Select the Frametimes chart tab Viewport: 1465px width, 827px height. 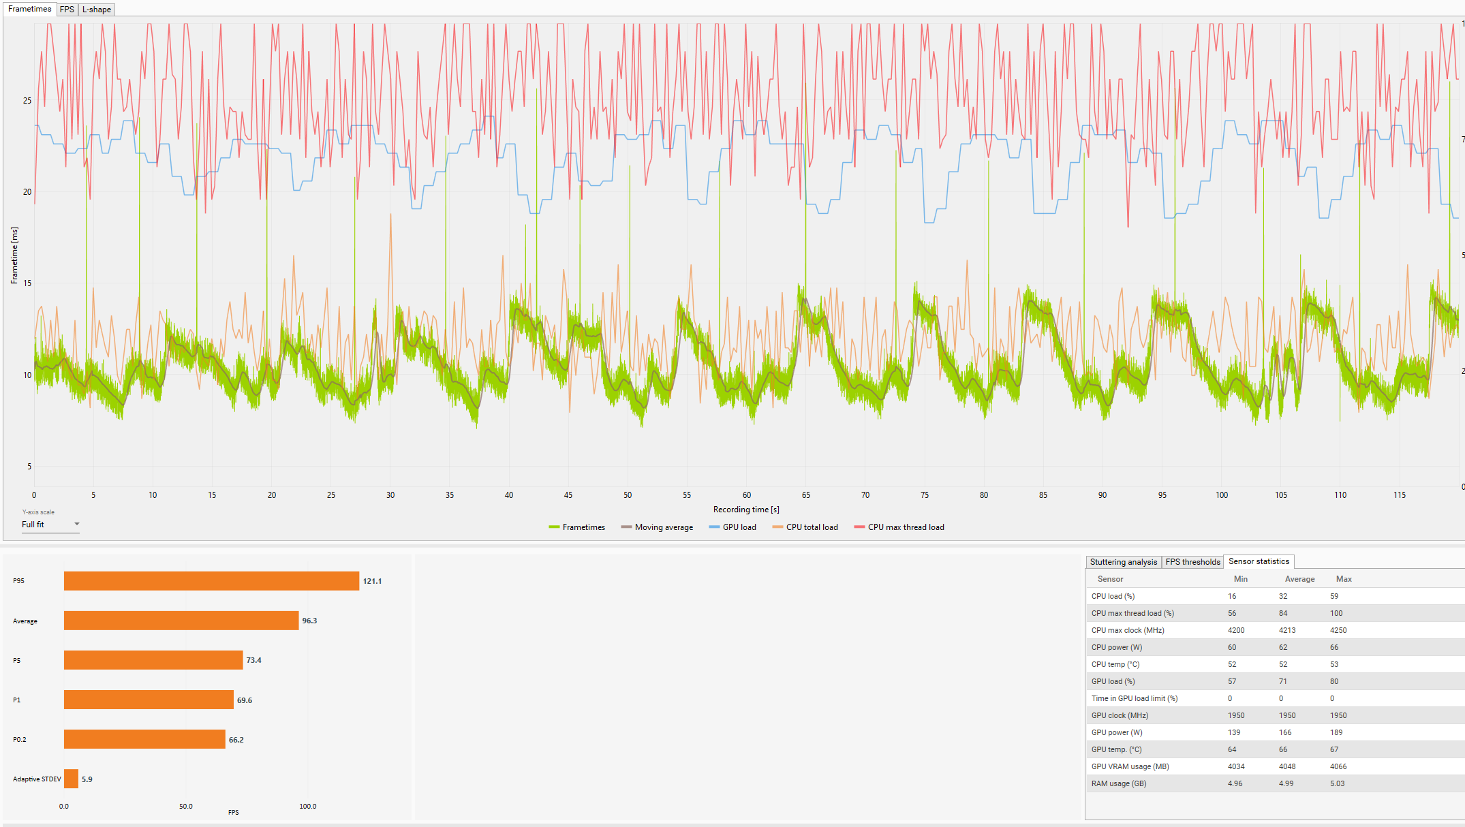tap(29, 9)
